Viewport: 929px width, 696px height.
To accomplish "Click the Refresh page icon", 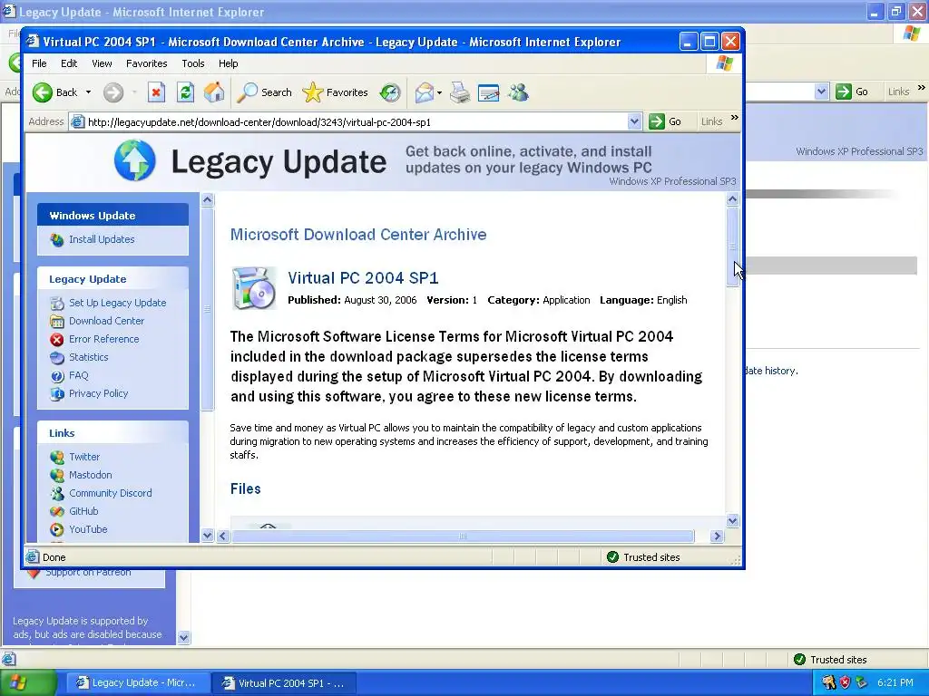I will coord(185,92).
